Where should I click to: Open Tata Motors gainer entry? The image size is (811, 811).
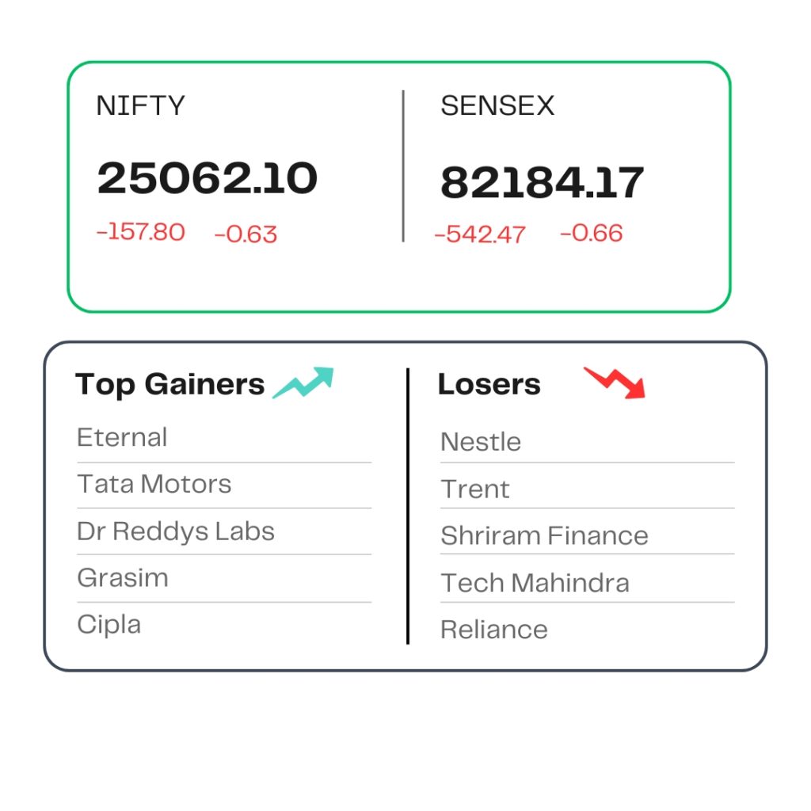coord(154,484)
